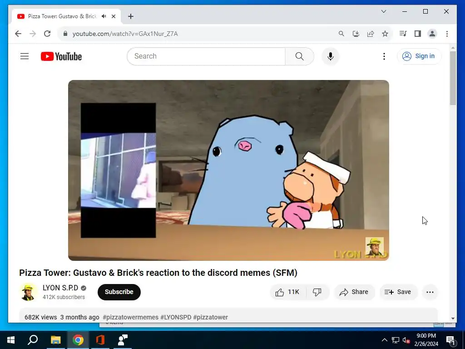Open the Windows Start menu
The height and width of the screenshot is (349, 465).
[11, 340]
